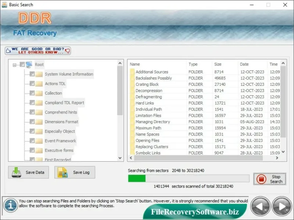Select the Executive forms tree folder
The image size is (294, 220).
pos(59,150)
